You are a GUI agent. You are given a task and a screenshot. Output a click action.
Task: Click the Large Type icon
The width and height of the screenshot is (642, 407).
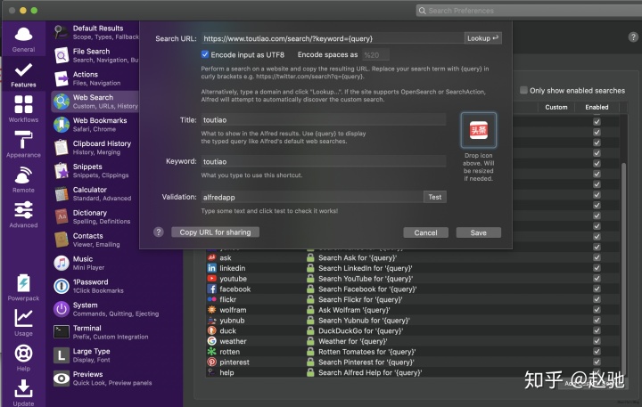62,355
